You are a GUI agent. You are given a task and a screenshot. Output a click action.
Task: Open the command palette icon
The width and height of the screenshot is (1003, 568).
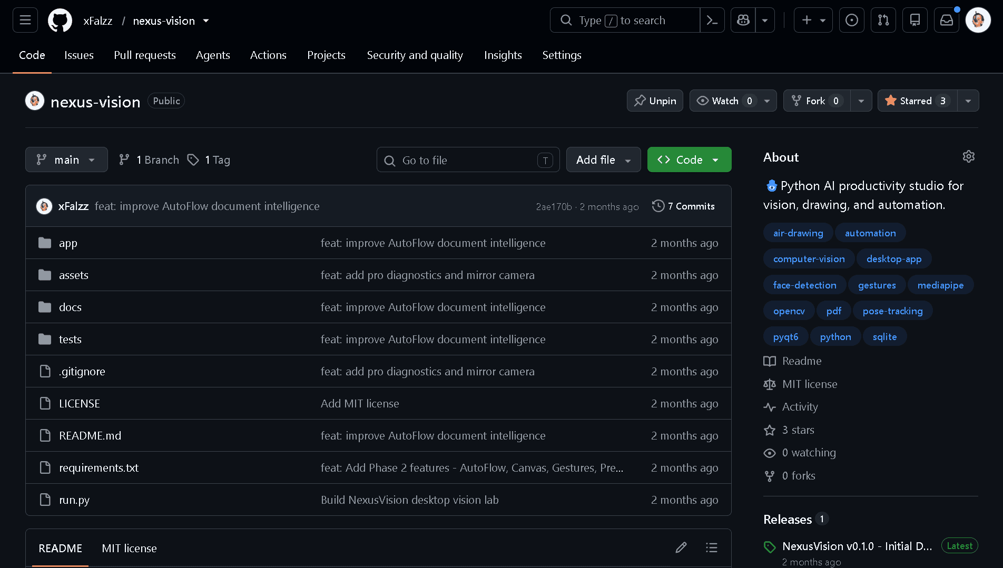[x=712, y=21]
